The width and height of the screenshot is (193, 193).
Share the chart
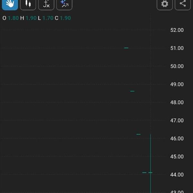(x=183, y=5)
